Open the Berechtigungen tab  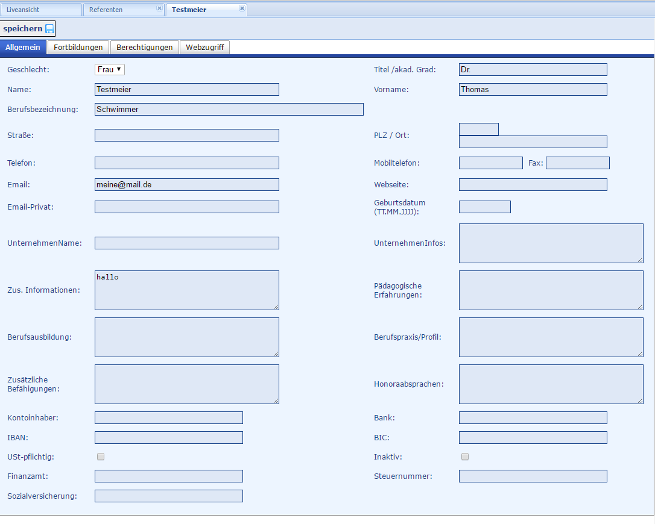[x=145, y=48]
